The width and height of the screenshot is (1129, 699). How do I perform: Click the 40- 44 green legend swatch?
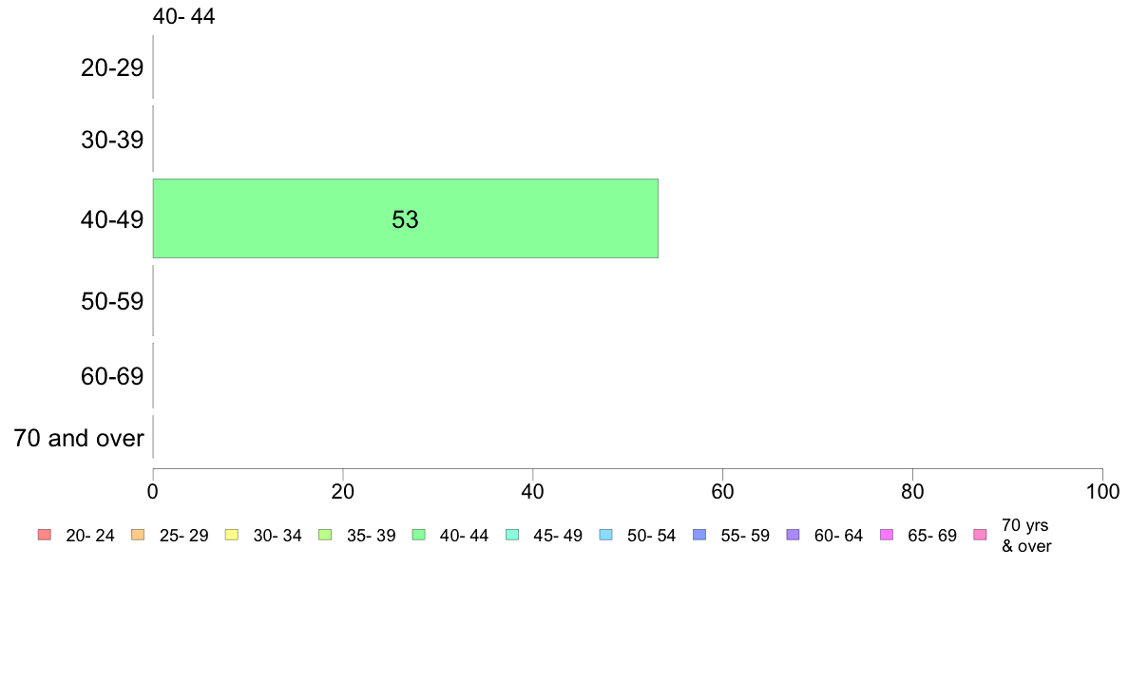(x=418, y=535)
